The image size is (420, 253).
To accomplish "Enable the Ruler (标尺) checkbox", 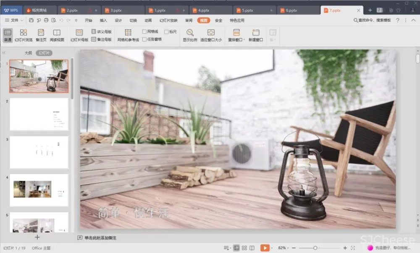I will pos(166,31).
